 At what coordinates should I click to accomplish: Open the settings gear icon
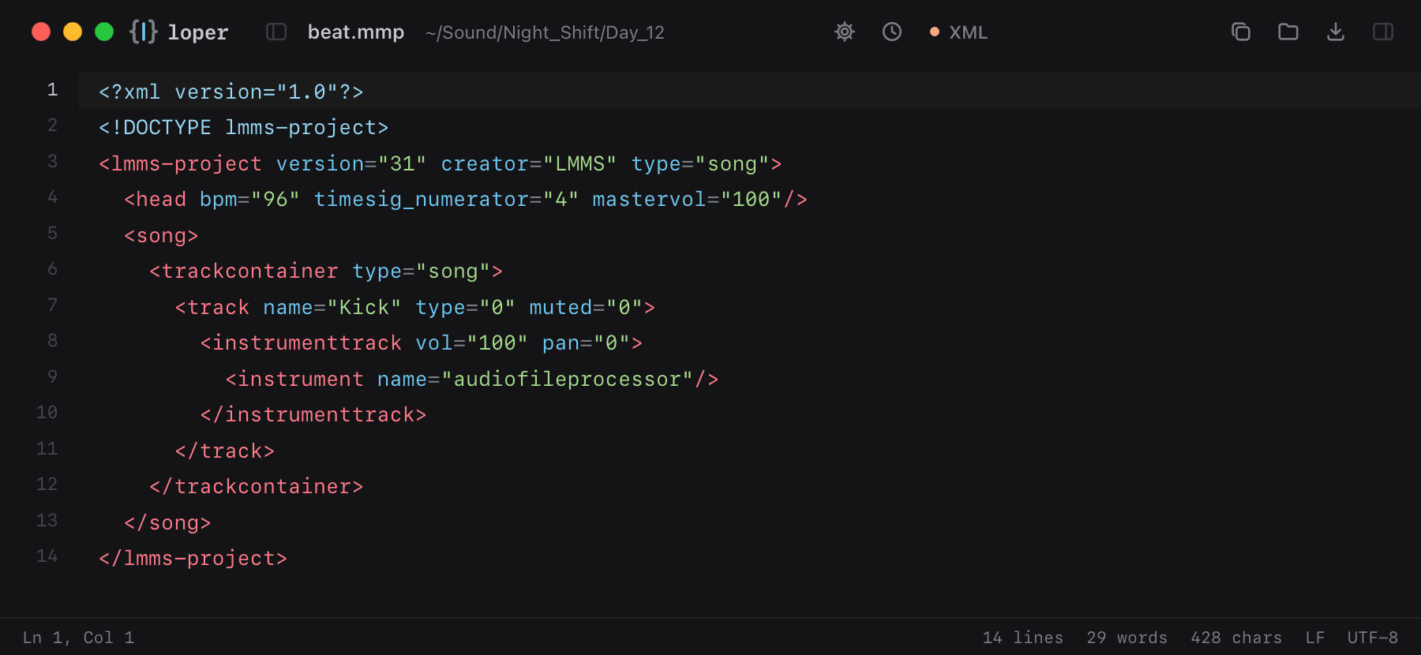click(845, 32)
